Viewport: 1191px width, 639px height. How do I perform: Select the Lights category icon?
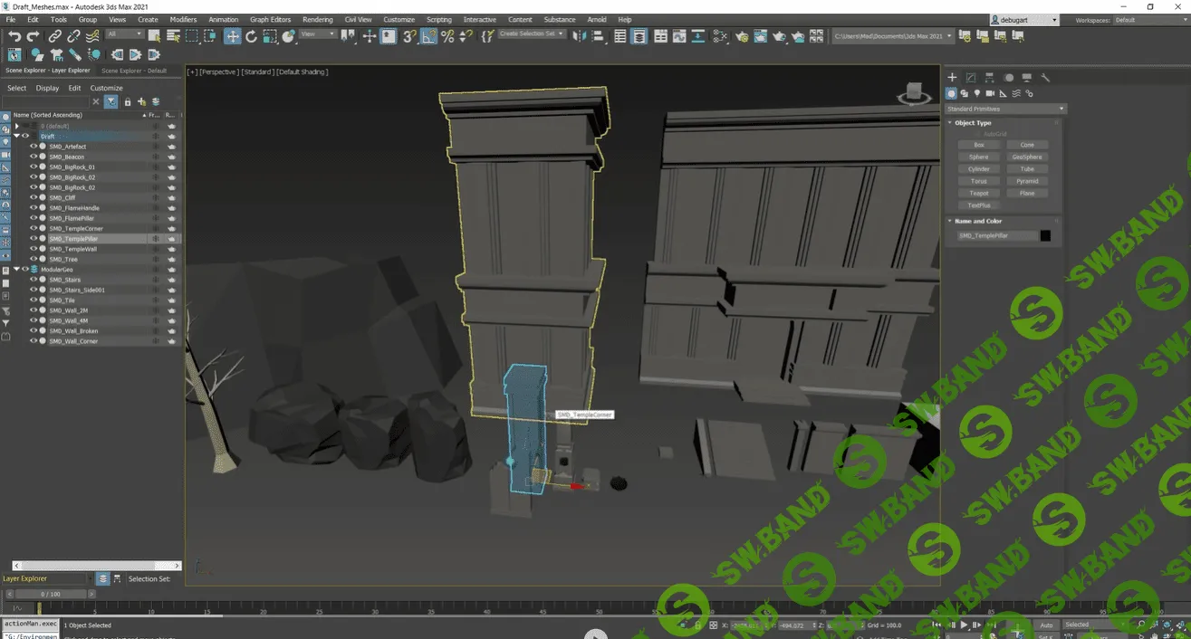977,93
